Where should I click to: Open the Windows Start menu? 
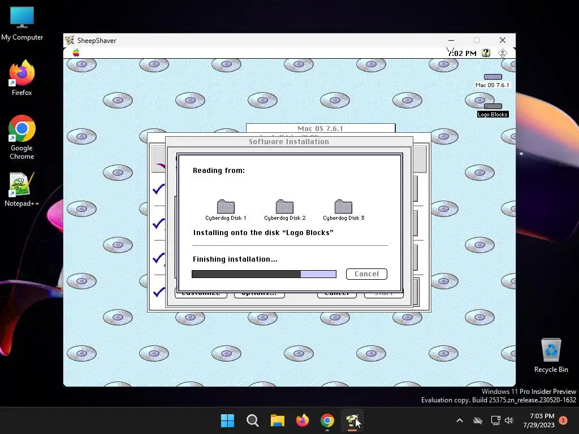pyautogui.click(x=227, y=420)
